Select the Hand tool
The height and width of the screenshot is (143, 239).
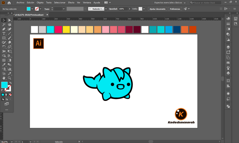coord(4,78)
